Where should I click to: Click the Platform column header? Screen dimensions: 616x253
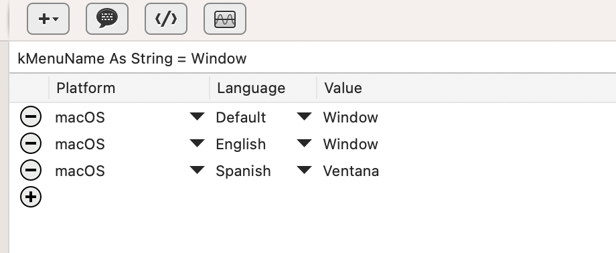[x=129, y=88]
